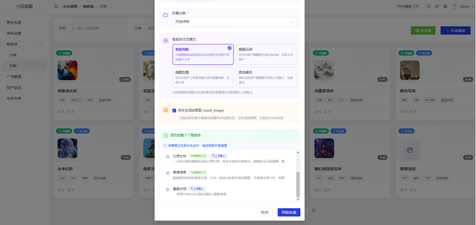Select 智能判断 interaction mode
The image size is (476, 225).
click(203, 54)
